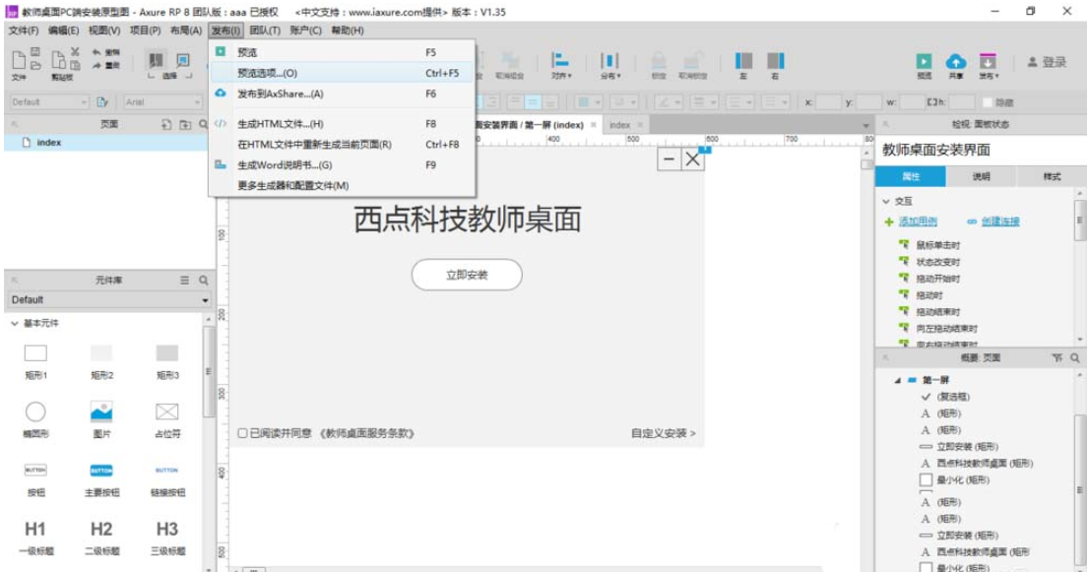Click the 添加用例 link
Screen dimensions: 1089x572
point(918,221)
